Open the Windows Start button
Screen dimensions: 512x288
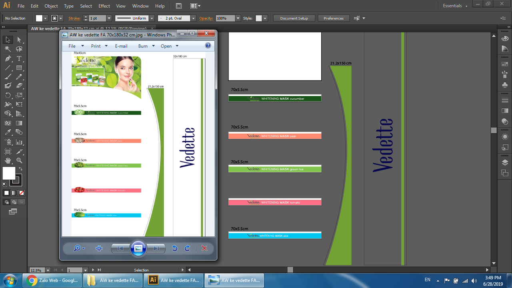coord(10,280)
